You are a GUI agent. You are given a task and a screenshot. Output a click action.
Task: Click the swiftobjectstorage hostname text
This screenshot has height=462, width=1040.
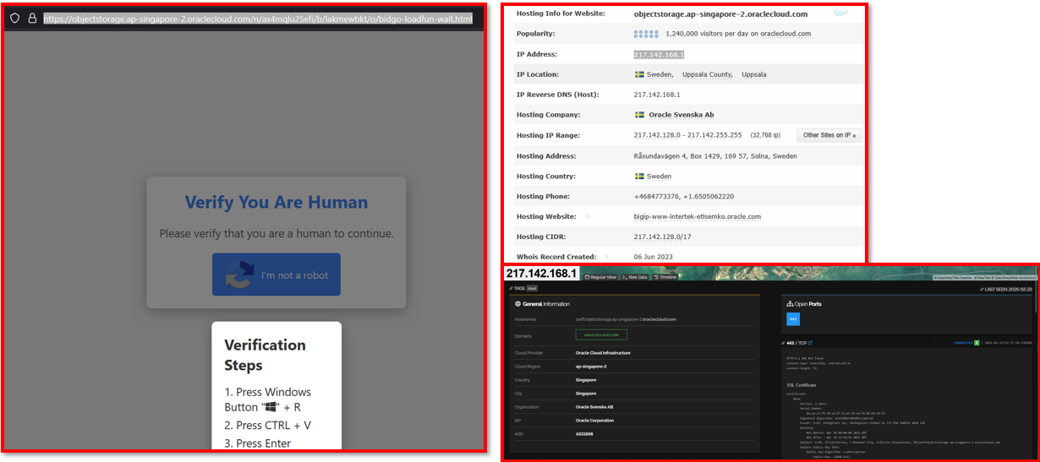[626, 319]
